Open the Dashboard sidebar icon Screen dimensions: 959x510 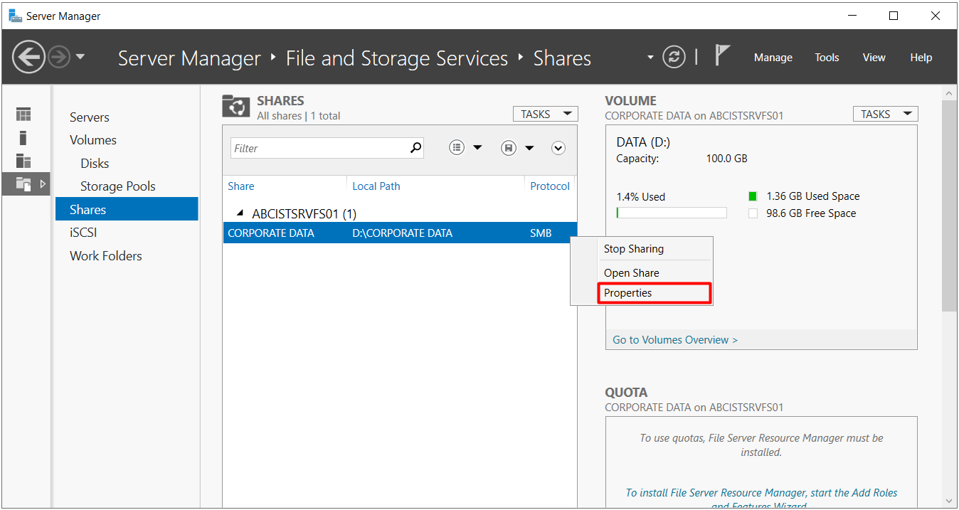23,115
